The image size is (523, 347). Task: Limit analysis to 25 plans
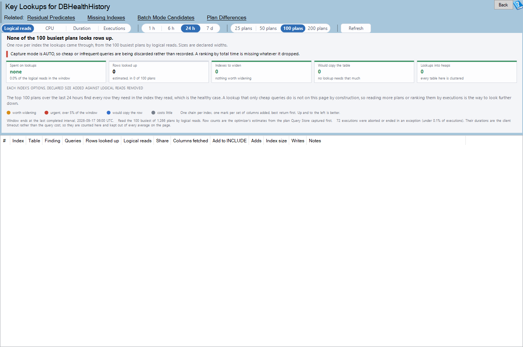click(243, 28)
